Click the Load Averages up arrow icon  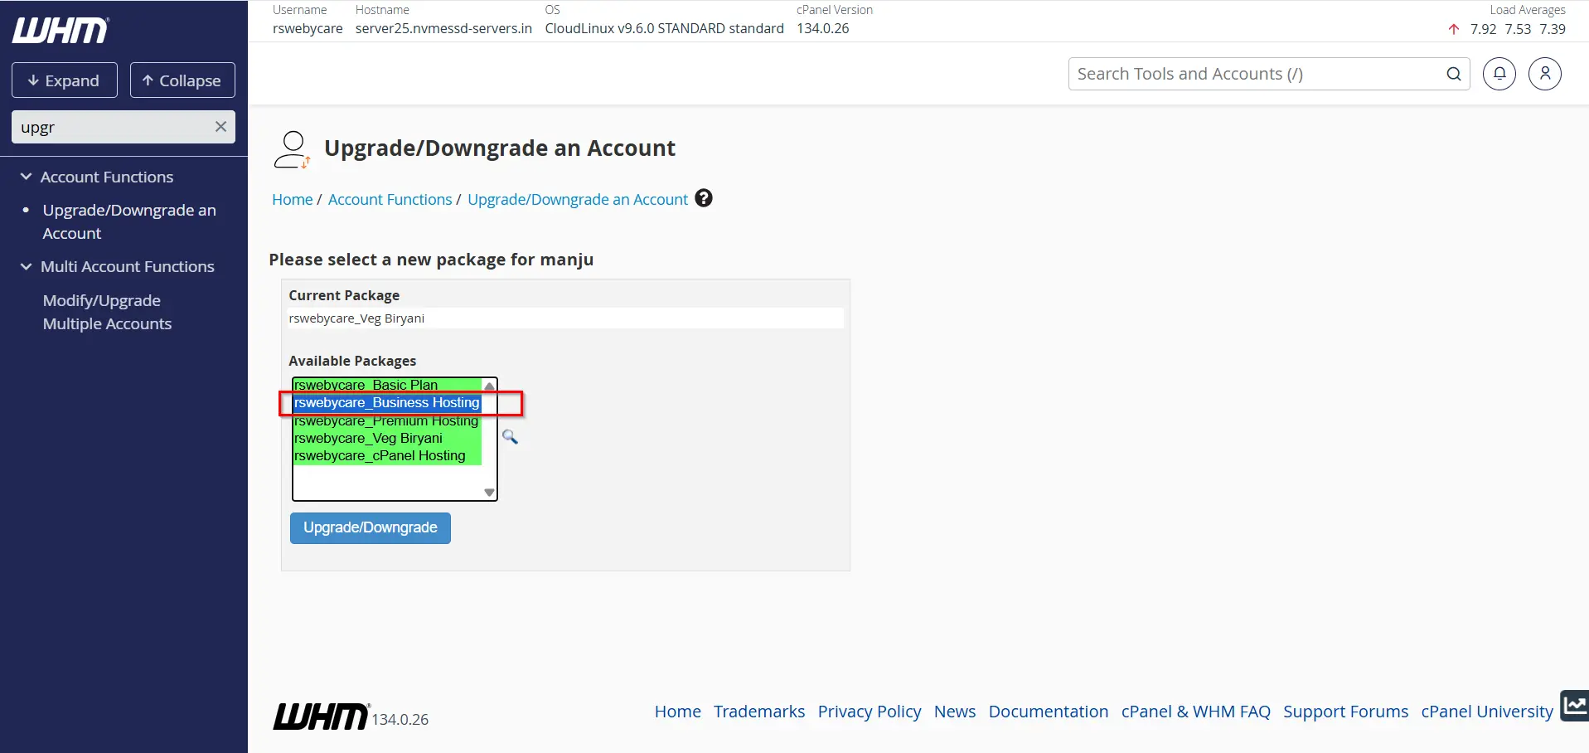tap(1454, 29)
